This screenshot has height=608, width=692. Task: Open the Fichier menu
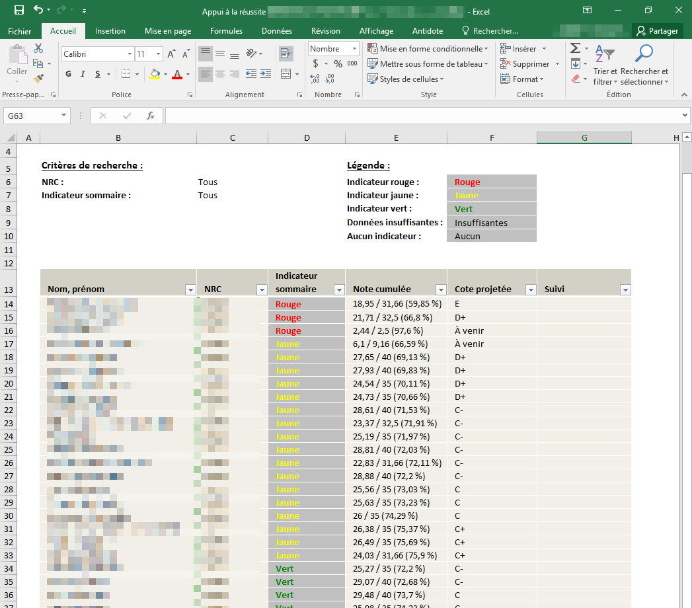(x=19, y=31)
